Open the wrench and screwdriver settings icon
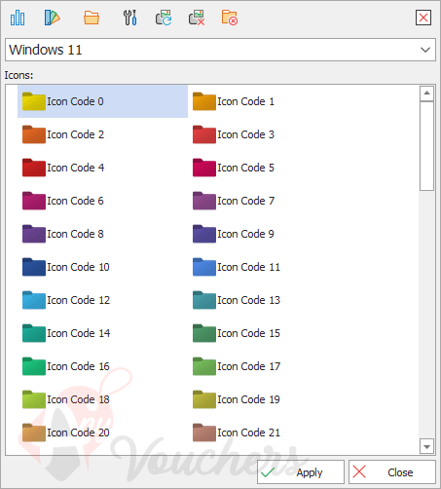441x489 pixels. 129,18
